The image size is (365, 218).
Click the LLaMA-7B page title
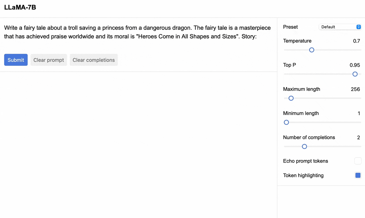click(20, 7)
